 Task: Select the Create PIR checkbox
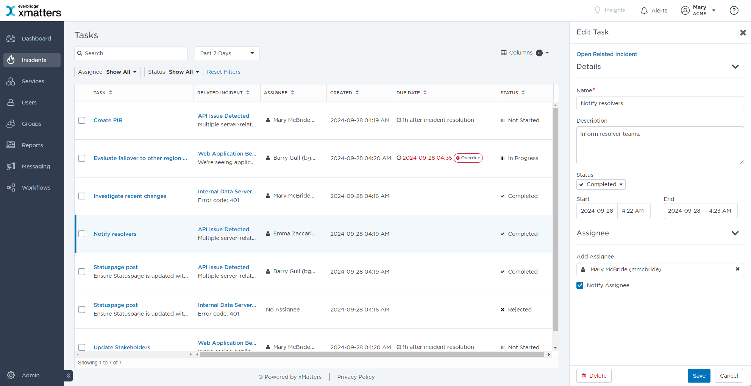[x=82, y=120]
